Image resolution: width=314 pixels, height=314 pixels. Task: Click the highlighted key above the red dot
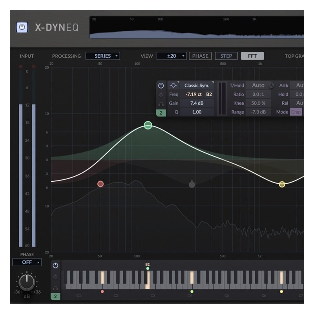coord(102,277)
